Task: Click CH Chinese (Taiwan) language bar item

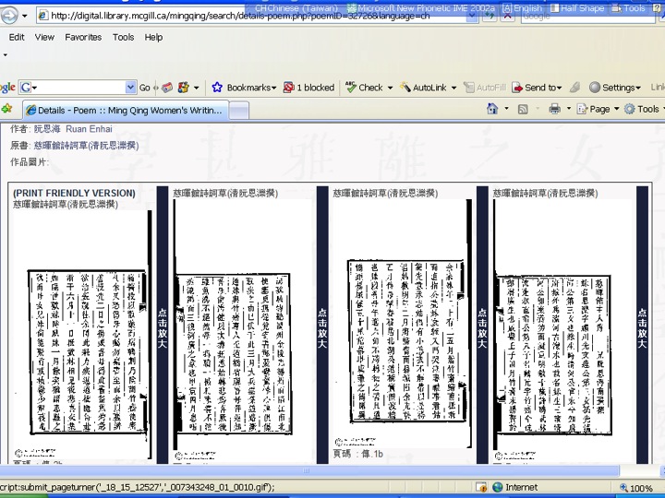Action: click(296, 7)
